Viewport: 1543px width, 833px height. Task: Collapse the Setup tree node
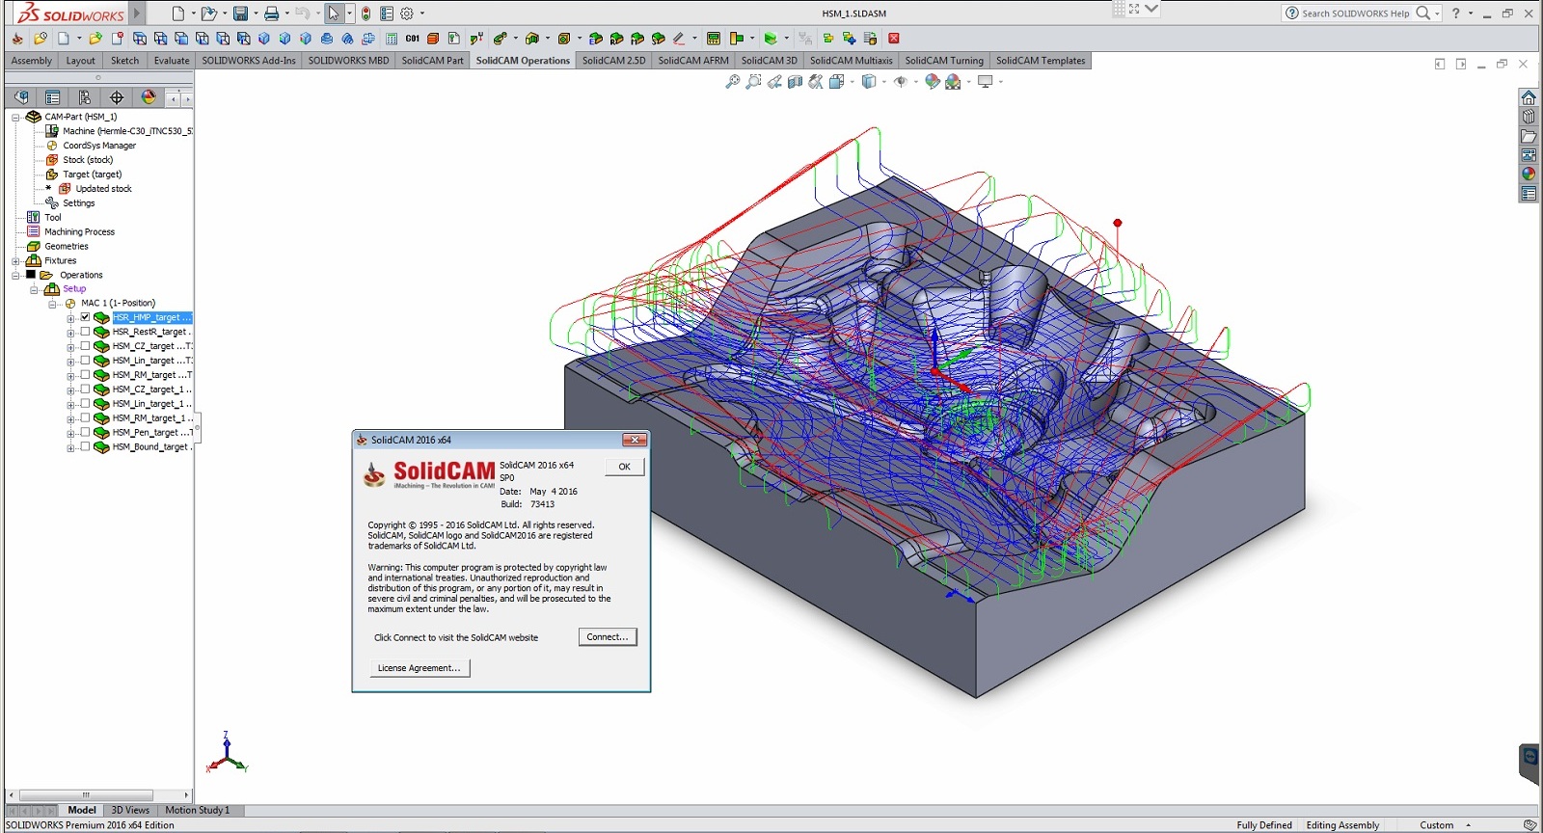(34, 289)
